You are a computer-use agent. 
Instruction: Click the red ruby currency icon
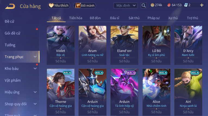(169, 5)
